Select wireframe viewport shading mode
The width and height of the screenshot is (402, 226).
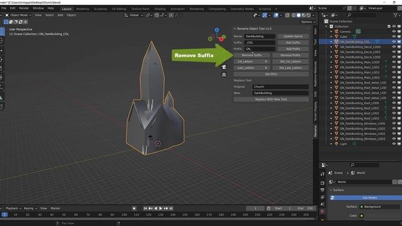coord(293,15)
